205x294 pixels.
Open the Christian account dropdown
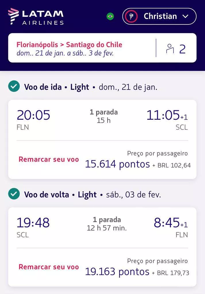point(160,16)
